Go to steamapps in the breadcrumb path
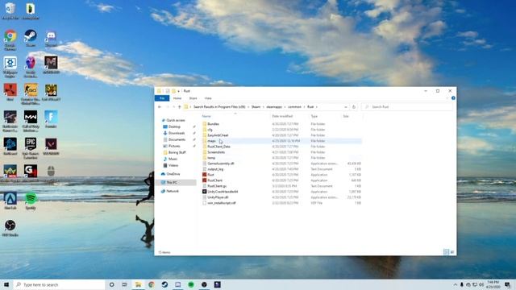Image resolution: width=516 pixels, height=290 pixels. coord(274,107)
